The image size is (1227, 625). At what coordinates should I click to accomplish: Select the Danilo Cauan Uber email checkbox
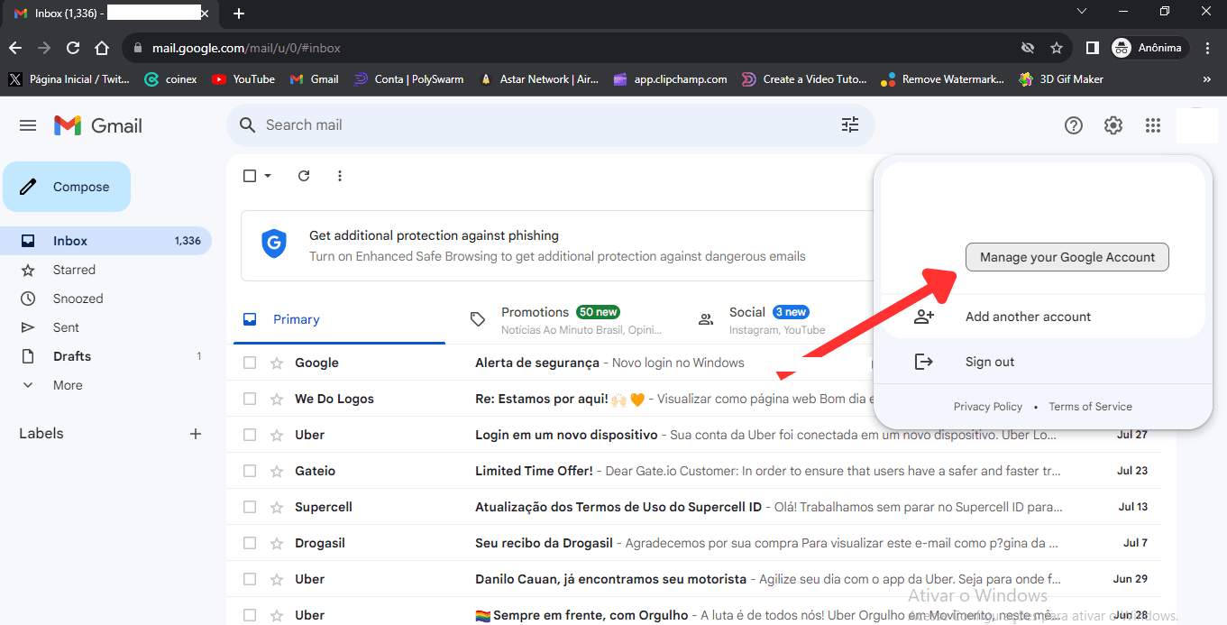pyautogui.click(x=250, y=579)
